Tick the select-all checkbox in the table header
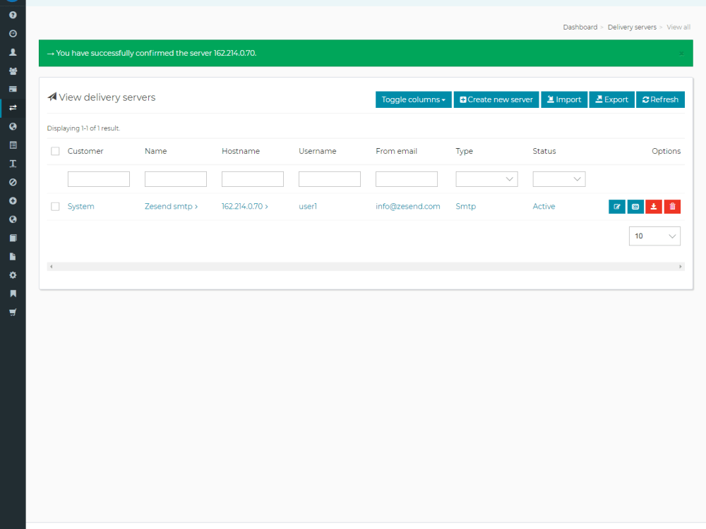 55,151
